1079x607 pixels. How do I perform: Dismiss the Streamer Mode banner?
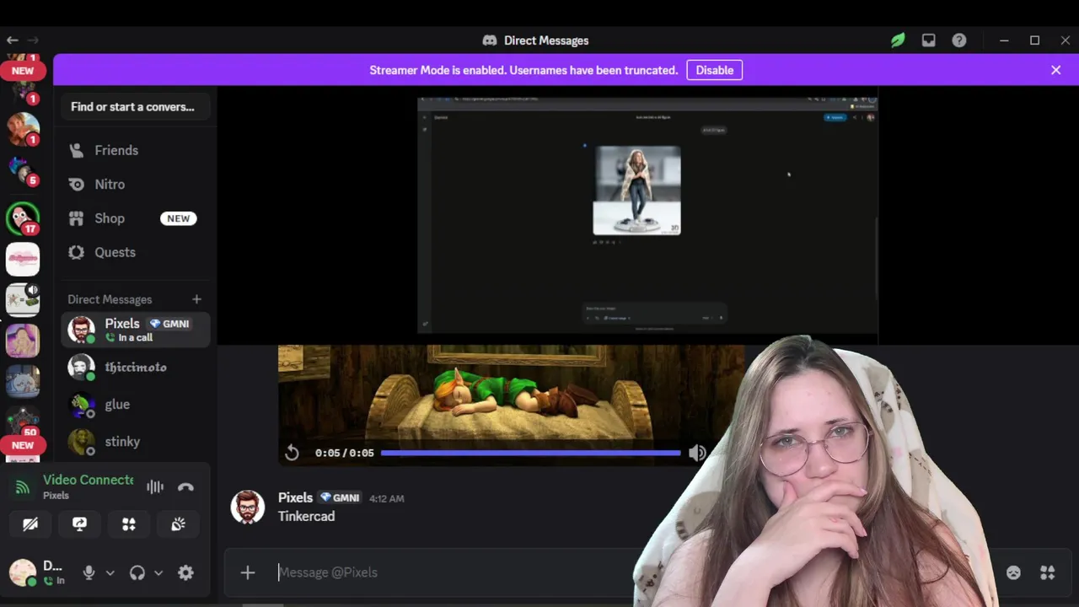click(x=1055, y=70)
